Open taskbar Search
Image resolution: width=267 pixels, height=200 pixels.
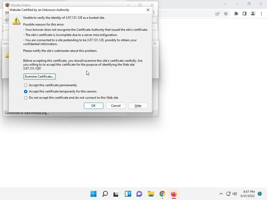point(105,194)
